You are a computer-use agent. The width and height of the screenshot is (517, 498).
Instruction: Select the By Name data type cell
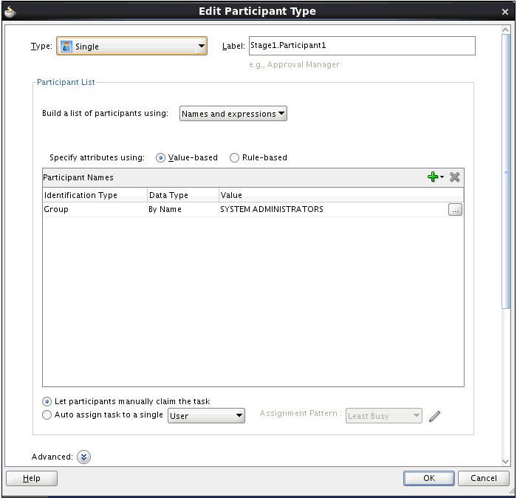coord(183,209)
